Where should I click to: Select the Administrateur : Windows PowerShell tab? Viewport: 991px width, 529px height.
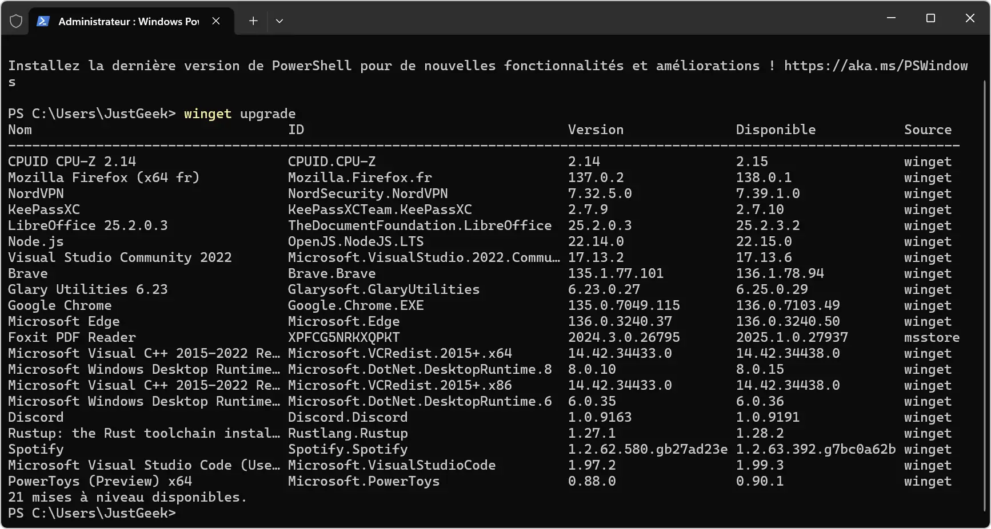point(131,21)
